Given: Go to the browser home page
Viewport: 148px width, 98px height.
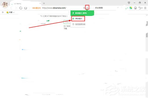Looking at the screenshot, I should (25, 8).
